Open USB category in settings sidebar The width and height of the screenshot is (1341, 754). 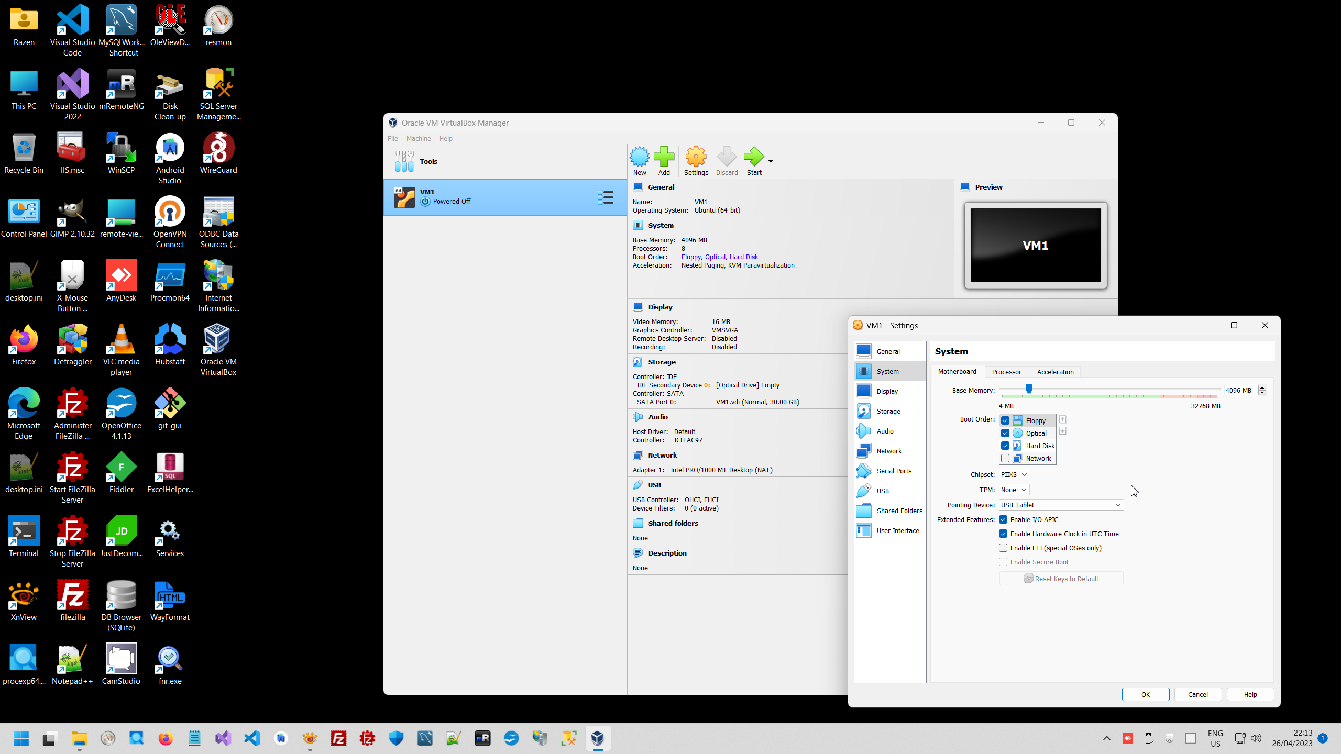pyautogui.click(x=883, y=491)
